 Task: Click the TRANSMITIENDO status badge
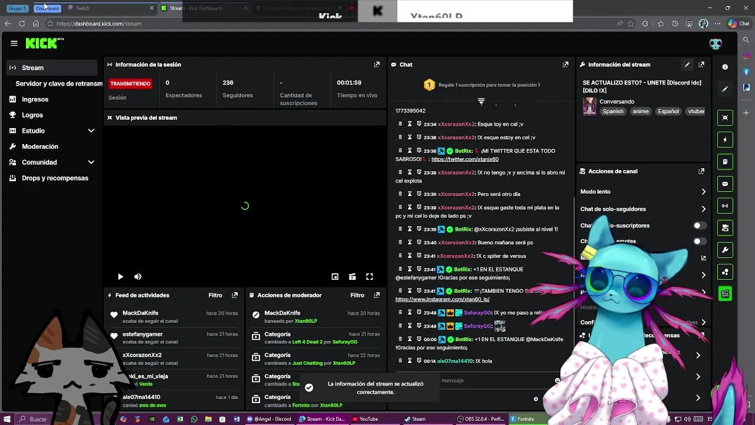(x=130, y=84)
